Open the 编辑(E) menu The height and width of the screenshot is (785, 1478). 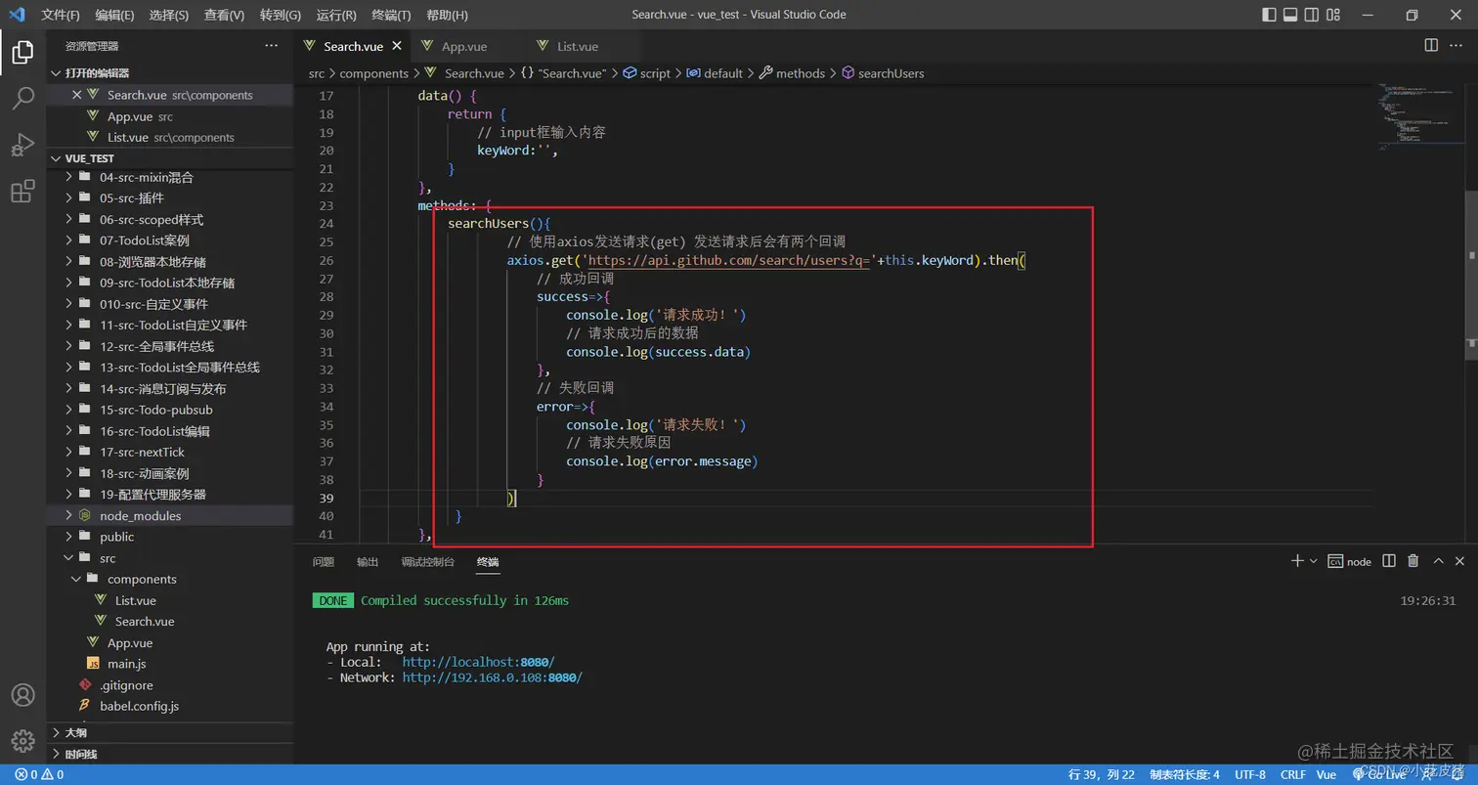115,15
